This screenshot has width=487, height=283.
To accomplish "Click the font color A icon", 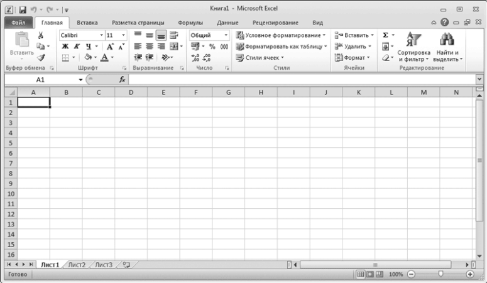I will pos(105,57).
